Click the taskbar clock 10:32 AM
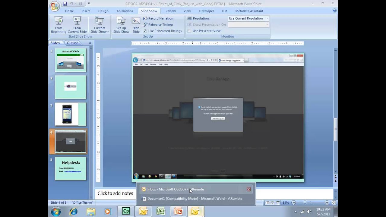Screen dimensions: 386x217 pos(323,209)
